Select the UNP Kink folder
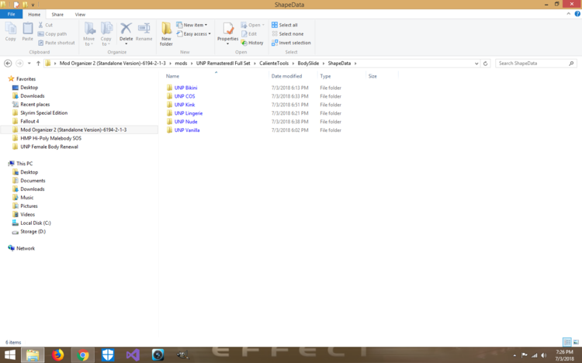This screenshot has height=363, width=582. [185, 105]
